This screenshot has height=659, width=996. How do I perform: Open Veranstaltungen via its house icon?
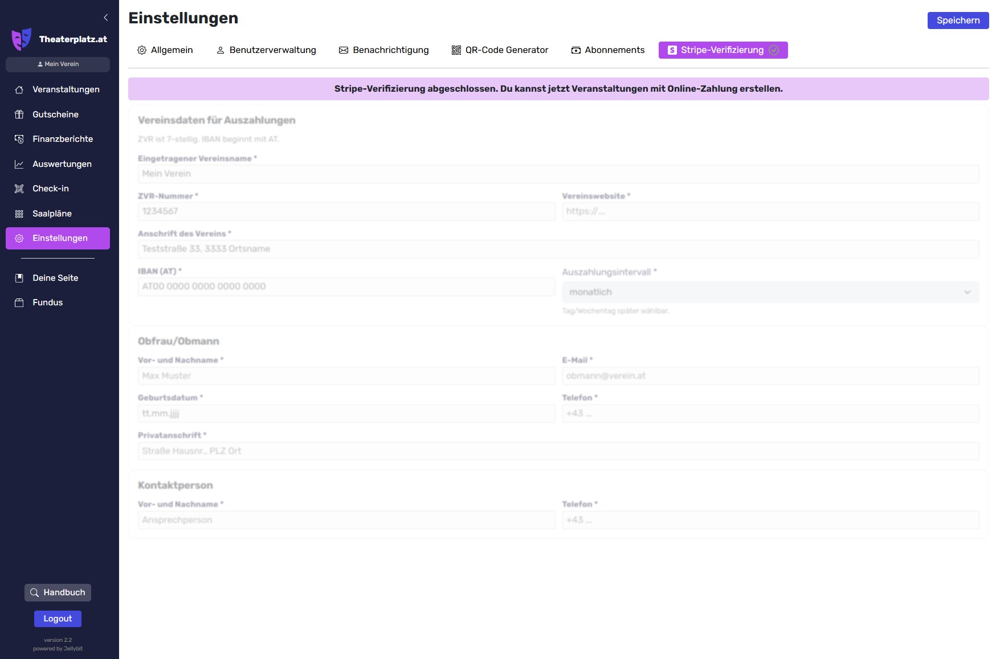(19, 89)
